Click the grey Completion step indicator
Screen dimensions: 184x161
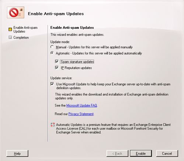pyautogui.click(x=10, y=37)
